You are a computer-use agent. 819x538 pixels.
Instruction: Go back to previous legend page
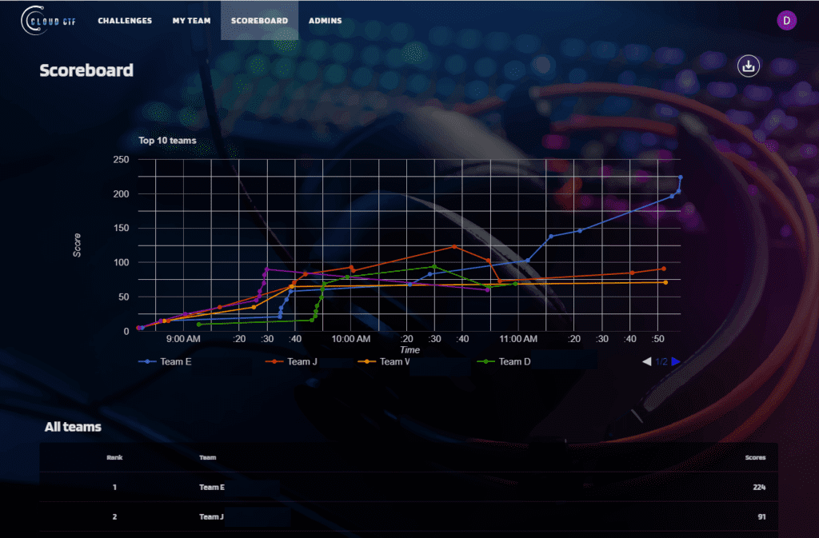pos(646,361)
